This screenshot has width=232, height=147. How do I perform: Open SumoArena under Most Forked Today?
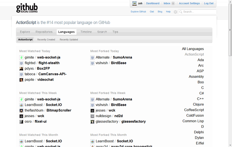pos(122,57)
